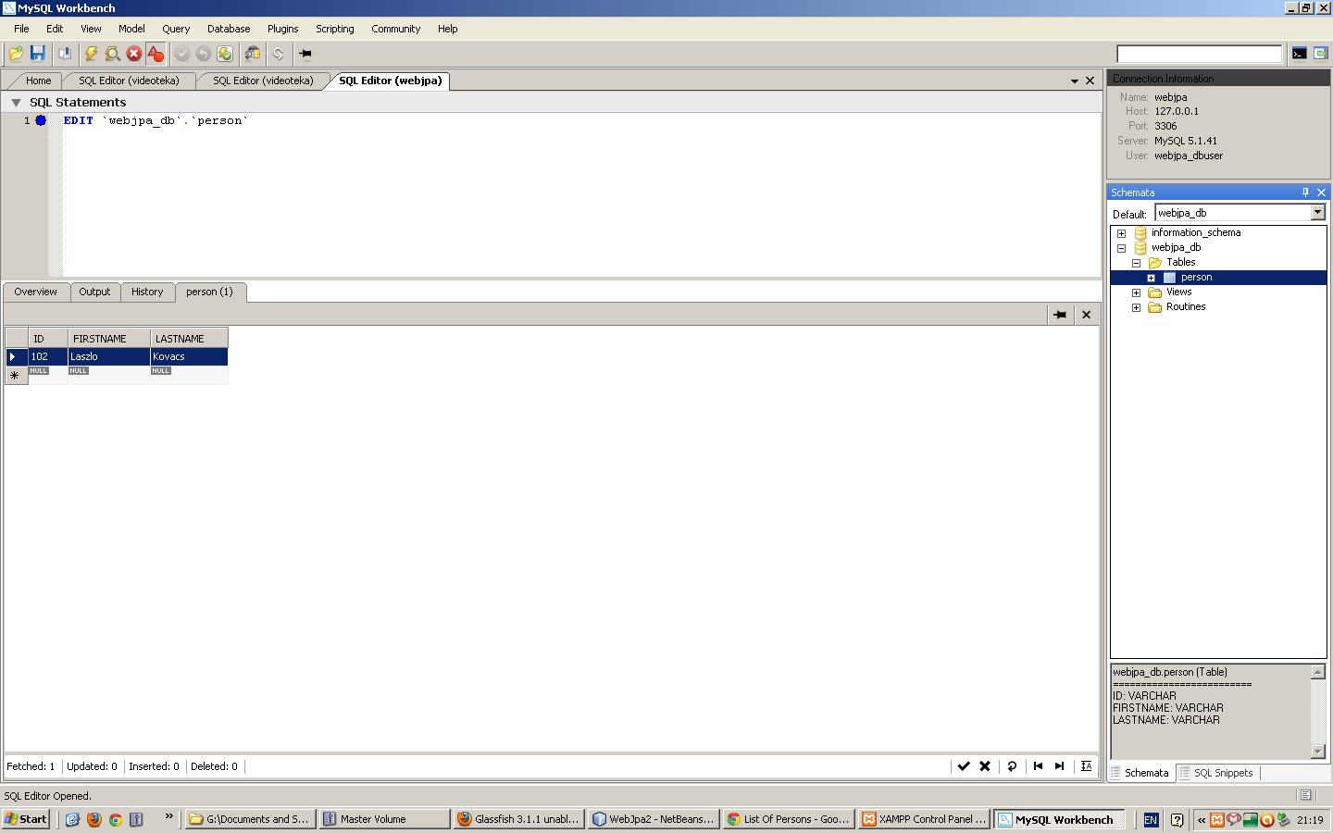Select the cell containing Kovacs
This screenshot has height=833, width=1333.
click(189, 356)
